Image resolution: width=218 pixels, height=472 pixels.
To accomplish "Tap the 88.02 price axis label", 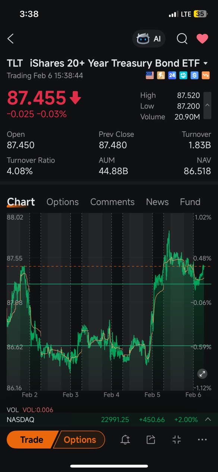I will [15, 217].
